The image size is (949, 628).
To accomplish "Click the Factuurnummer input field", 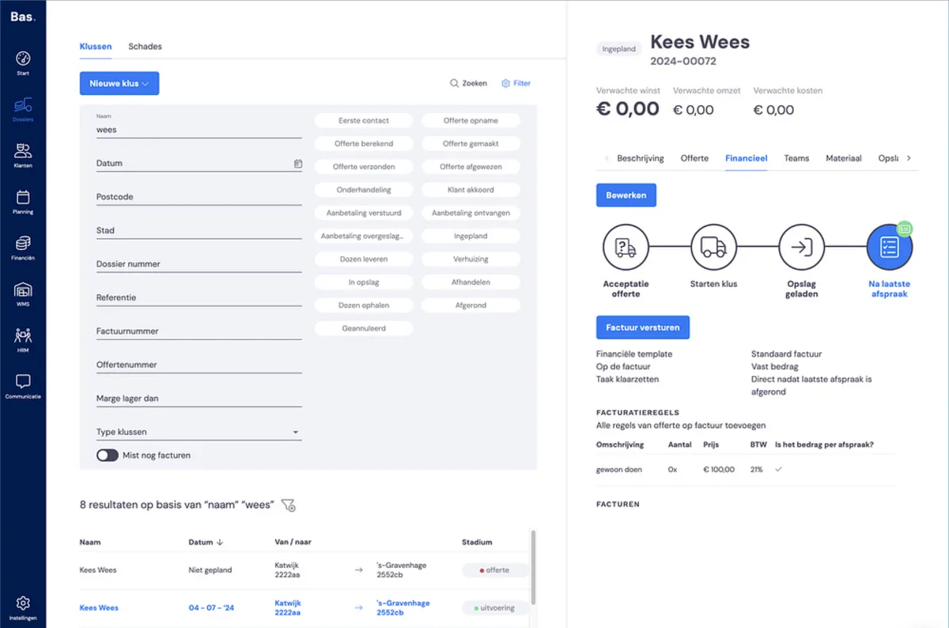I will tap(198, 331).
